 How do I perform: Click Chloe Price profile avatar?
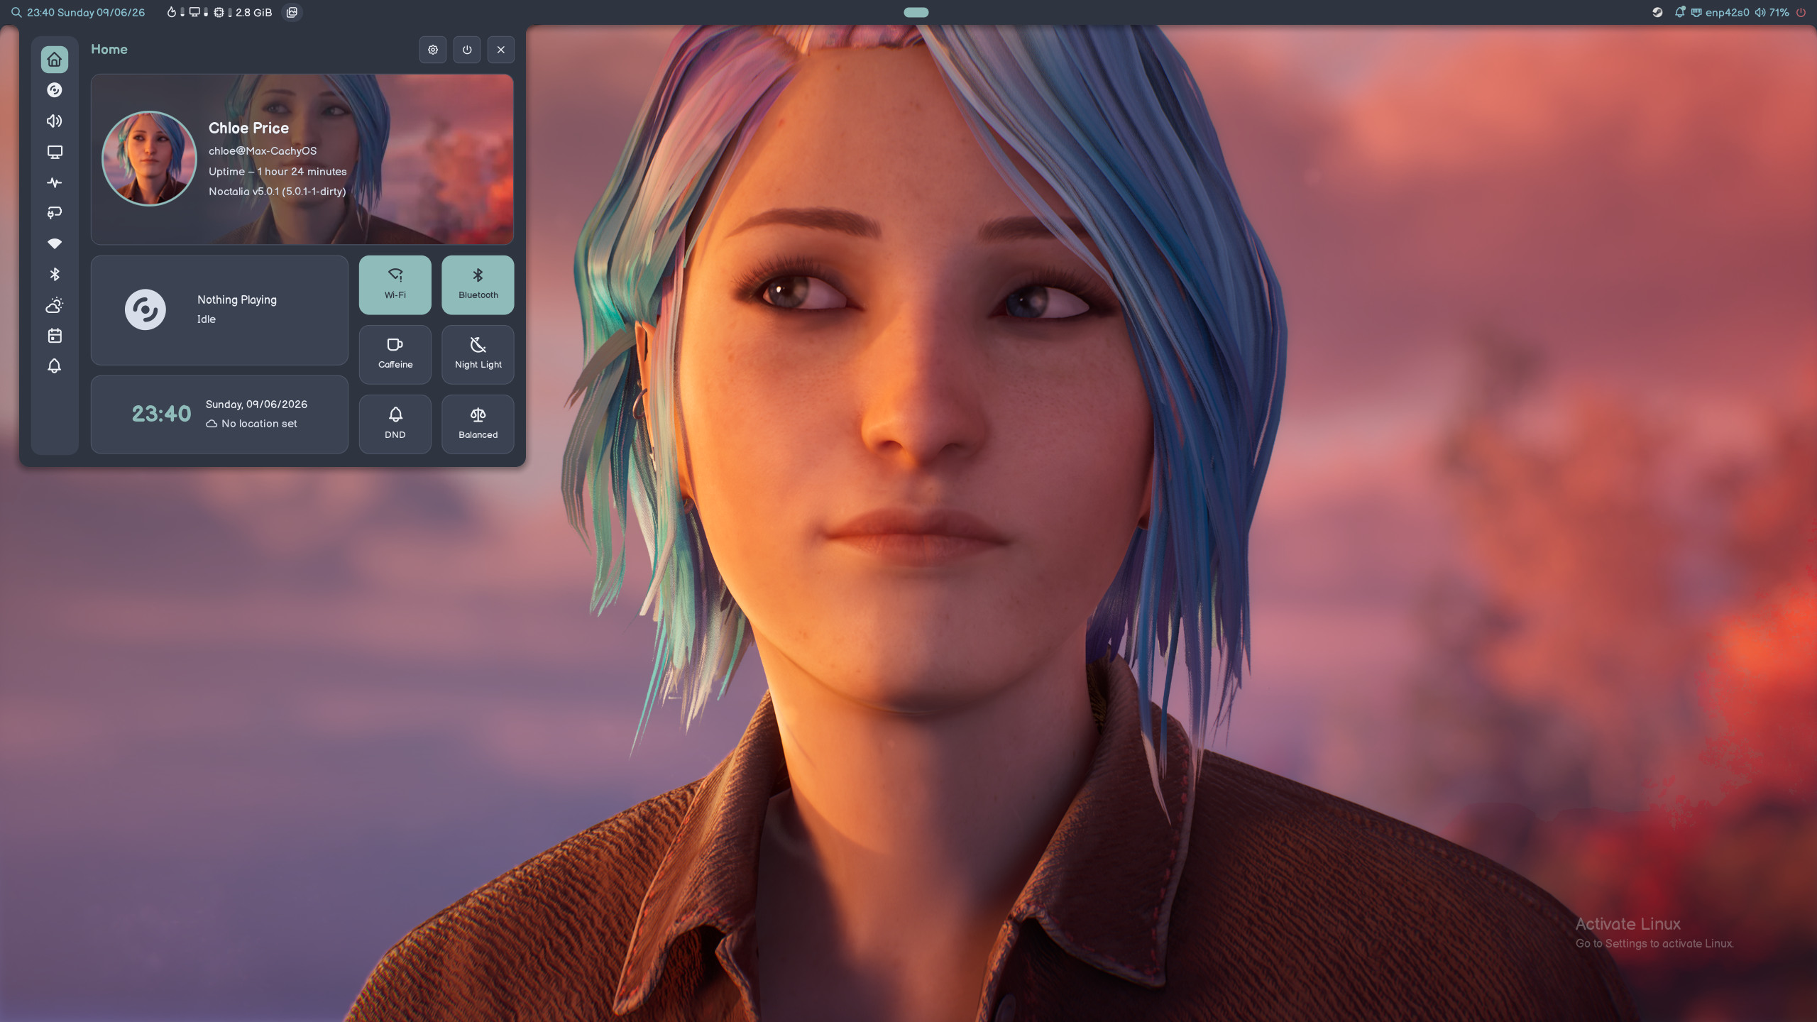[x=149, y=158]
